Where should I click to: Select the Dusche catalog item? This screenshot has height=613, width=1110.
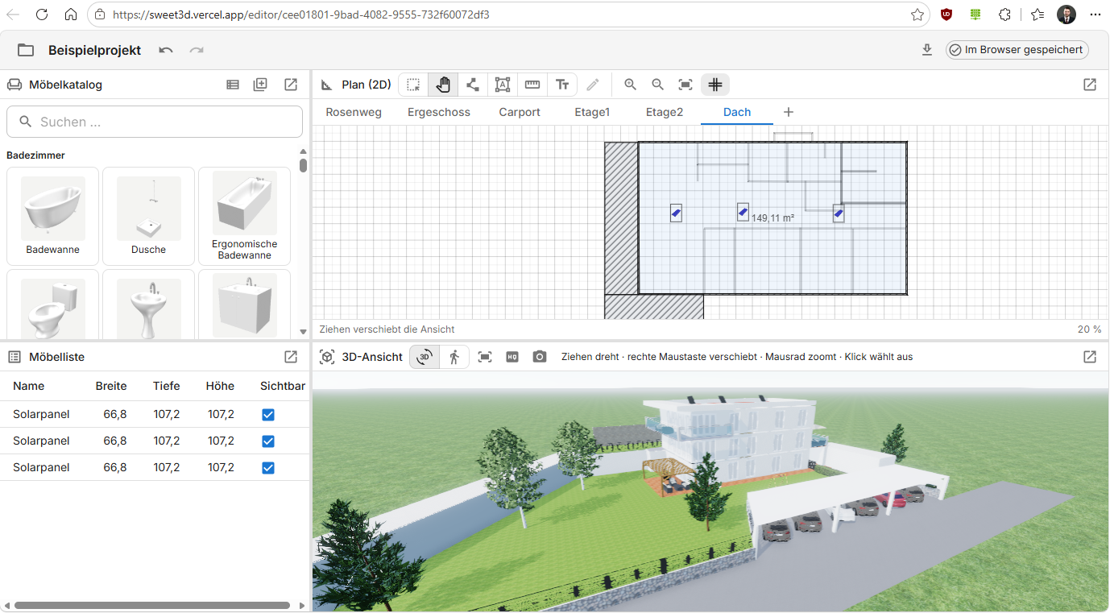click(148, 216)
